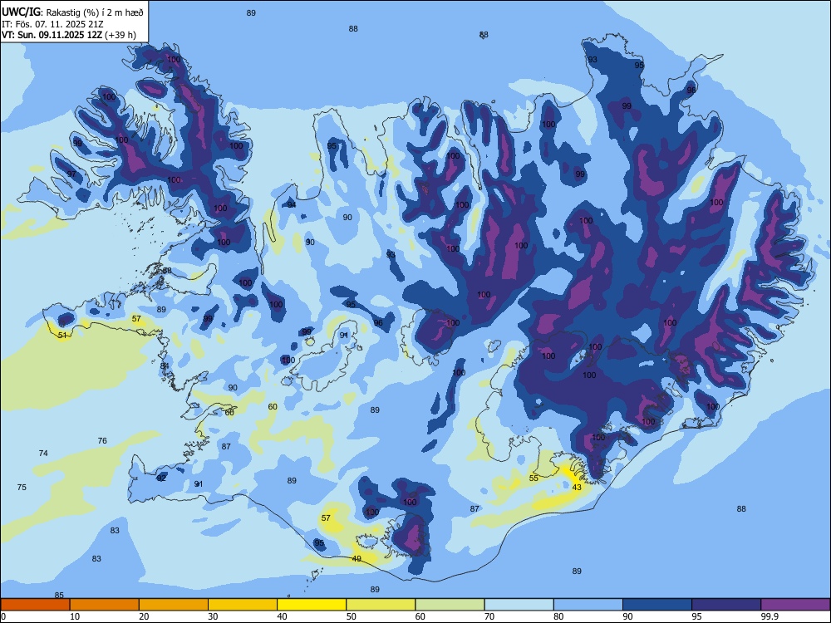Click the 94 humidity value on the map
Image resolution: width=831 pixels, height=623 pixels.
(x=292, y=204)
